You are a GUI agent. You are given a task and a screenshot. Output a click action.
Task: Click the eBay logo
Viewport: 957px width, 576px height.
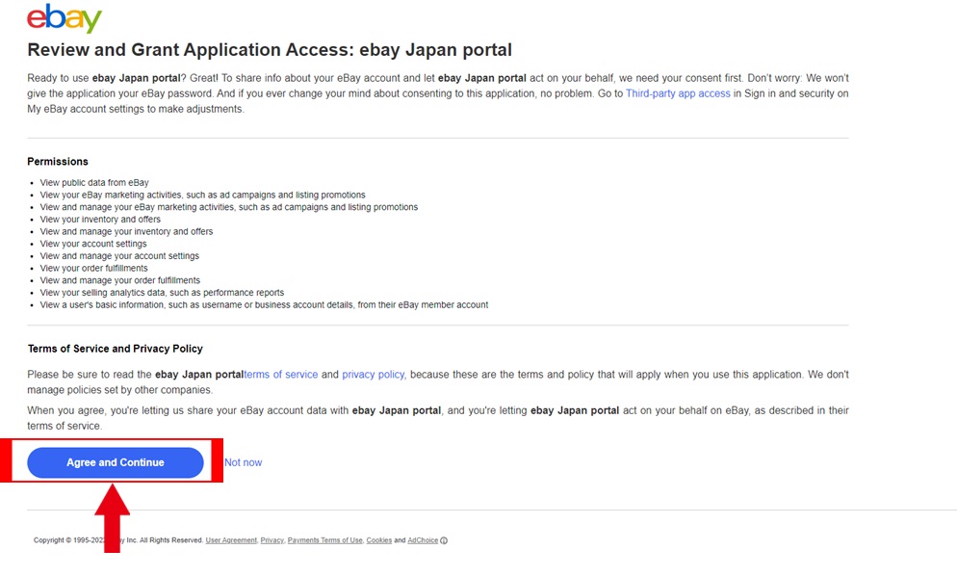point(65,17)
